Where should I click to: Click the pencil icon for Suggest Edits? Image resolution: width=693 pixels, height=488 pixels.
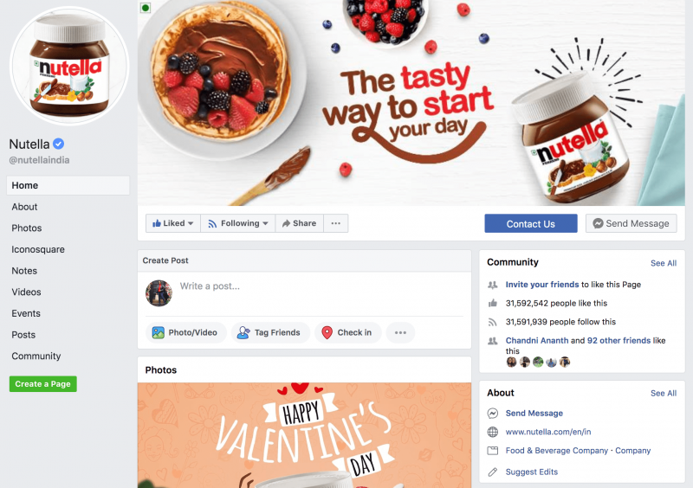(x=493, y=472)
